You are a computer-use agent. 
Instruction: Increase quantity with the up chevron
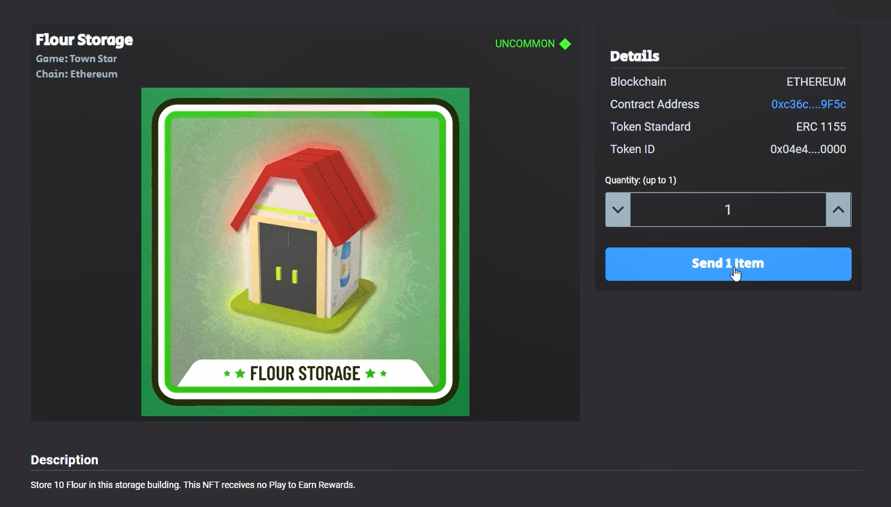click(x=838, y=210)
